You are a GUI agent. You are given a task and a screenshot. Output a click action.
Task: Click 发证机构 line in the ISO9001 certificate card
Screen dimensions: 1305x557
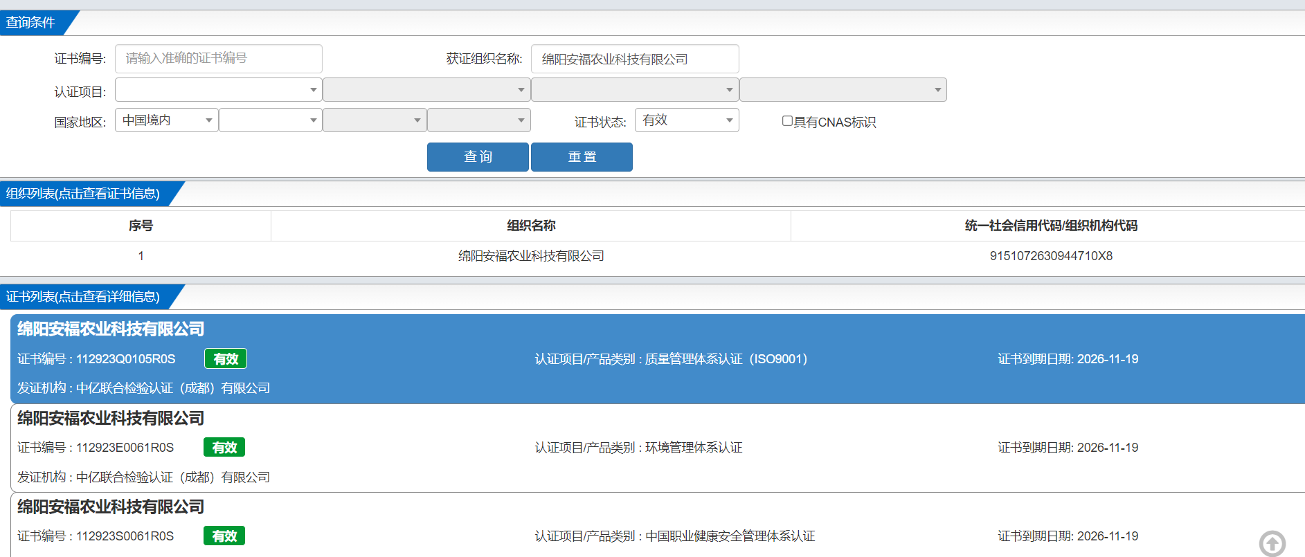coord(143,388)
